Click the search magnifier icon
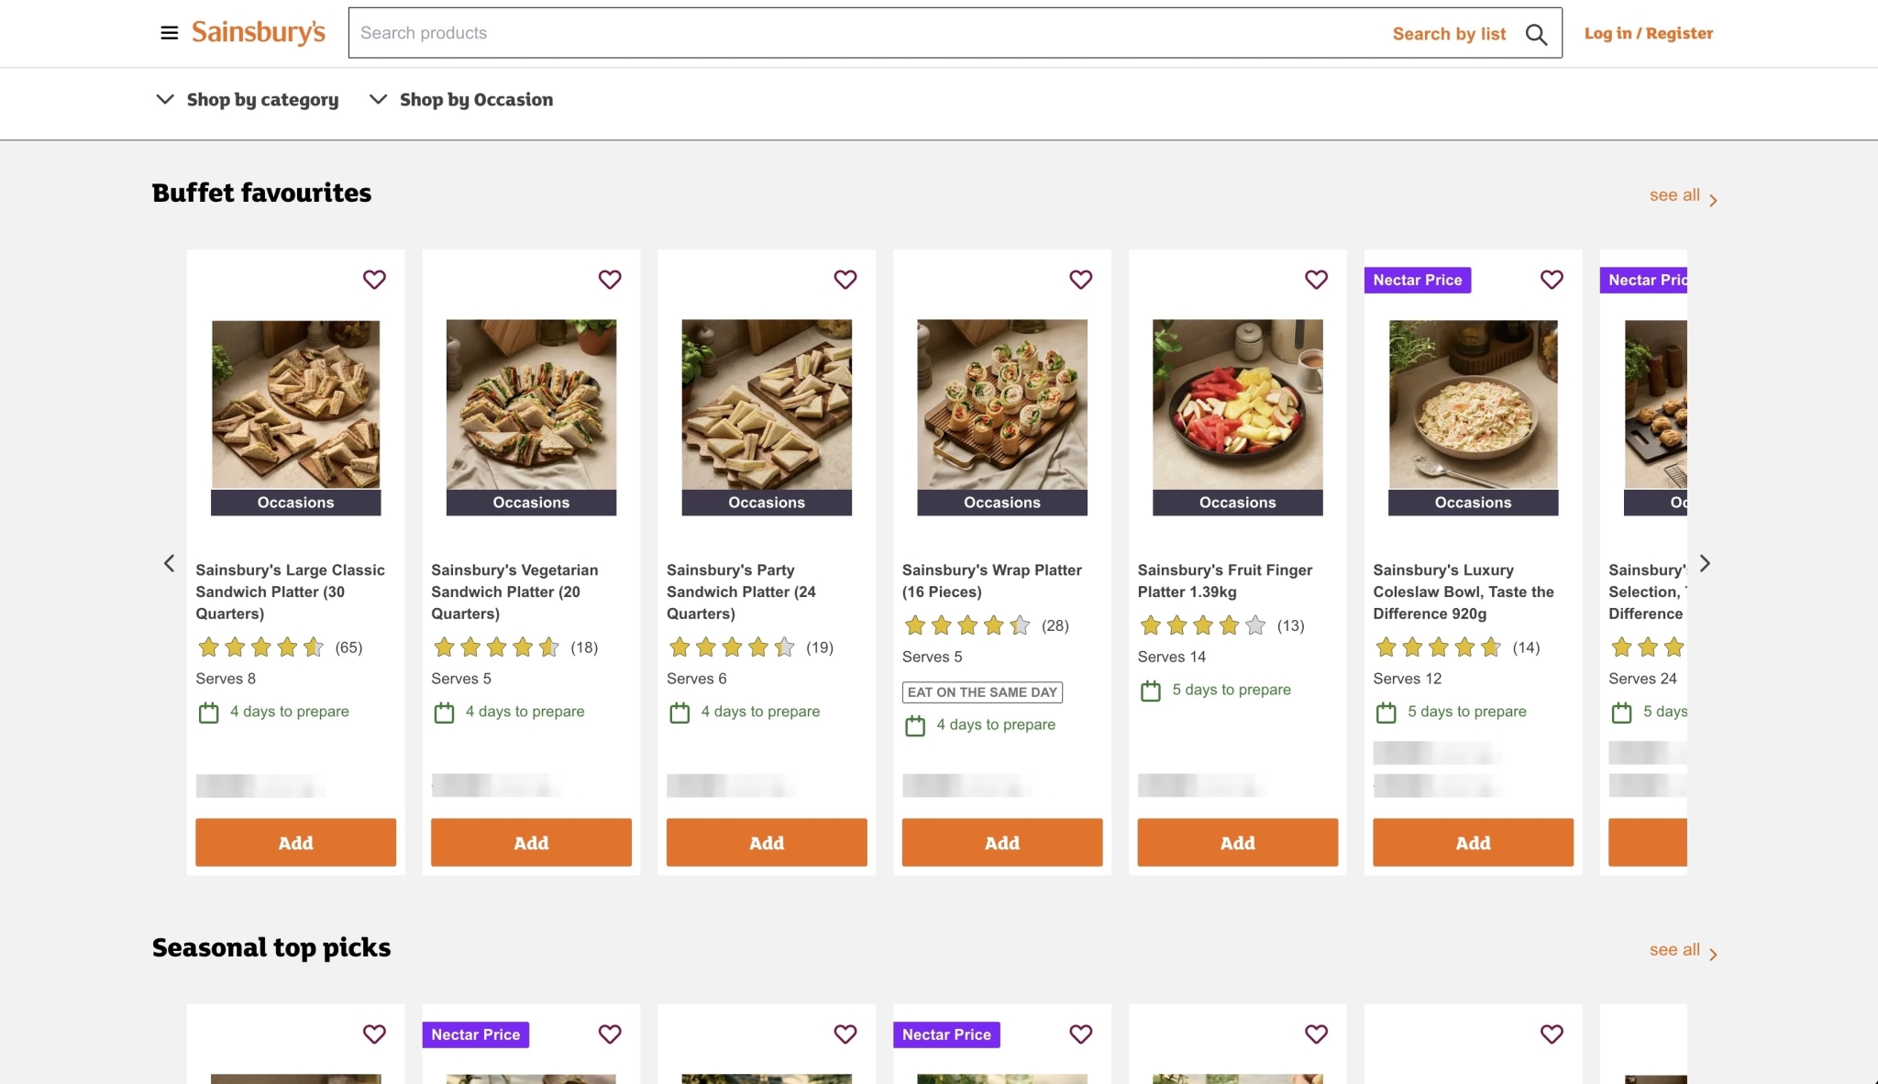 click(1536, 34)
